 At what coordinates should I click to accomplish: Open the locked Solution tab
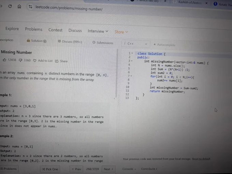click(x=37, y=41)
